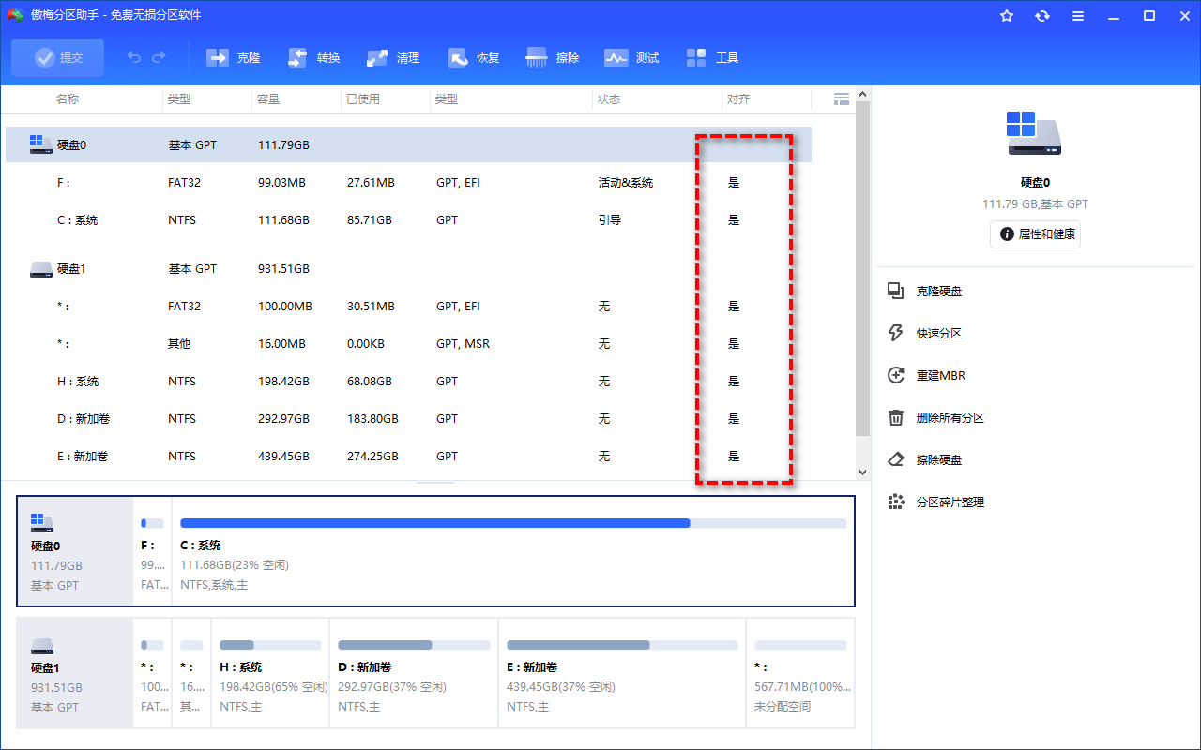Select the 硬盘1 row in the disk list

coord(71,269)
